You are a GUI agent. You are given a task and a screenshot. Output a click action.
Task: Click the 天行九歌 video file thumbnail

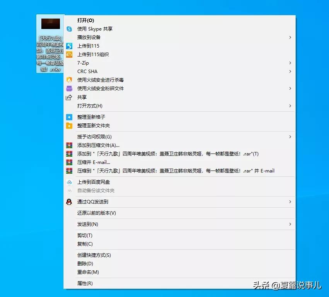point(50,23)
